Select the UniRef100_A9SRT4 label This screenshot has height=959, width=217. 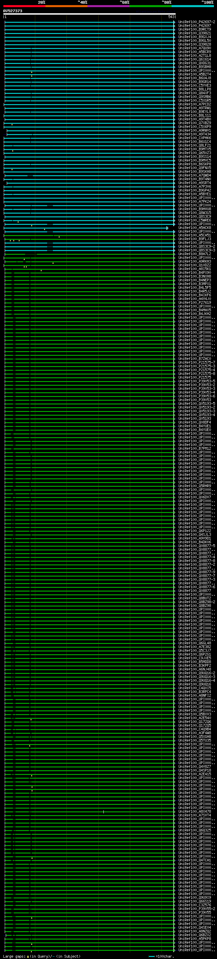(195, 183)
